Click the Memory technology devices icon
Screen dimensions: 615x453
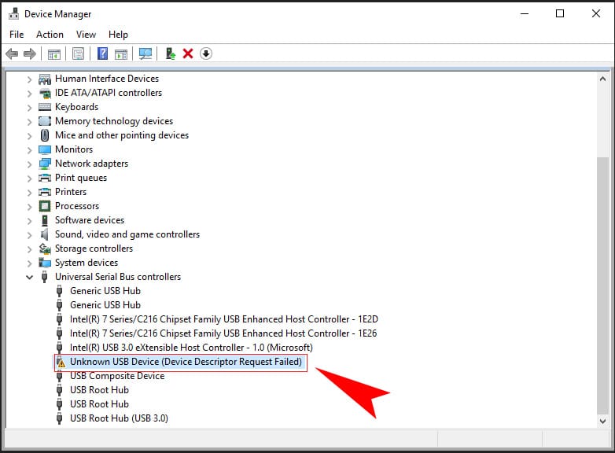pos(45,121)
